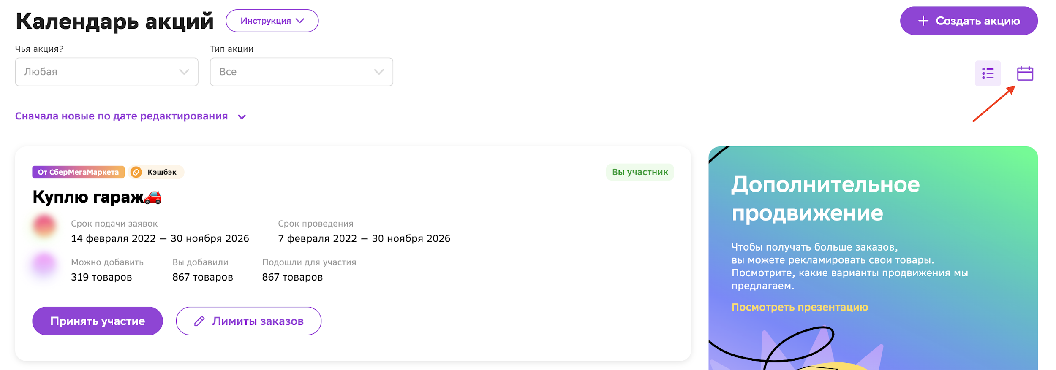
Task: Open the Чья акция dropdown
Action: coord(106,72)
